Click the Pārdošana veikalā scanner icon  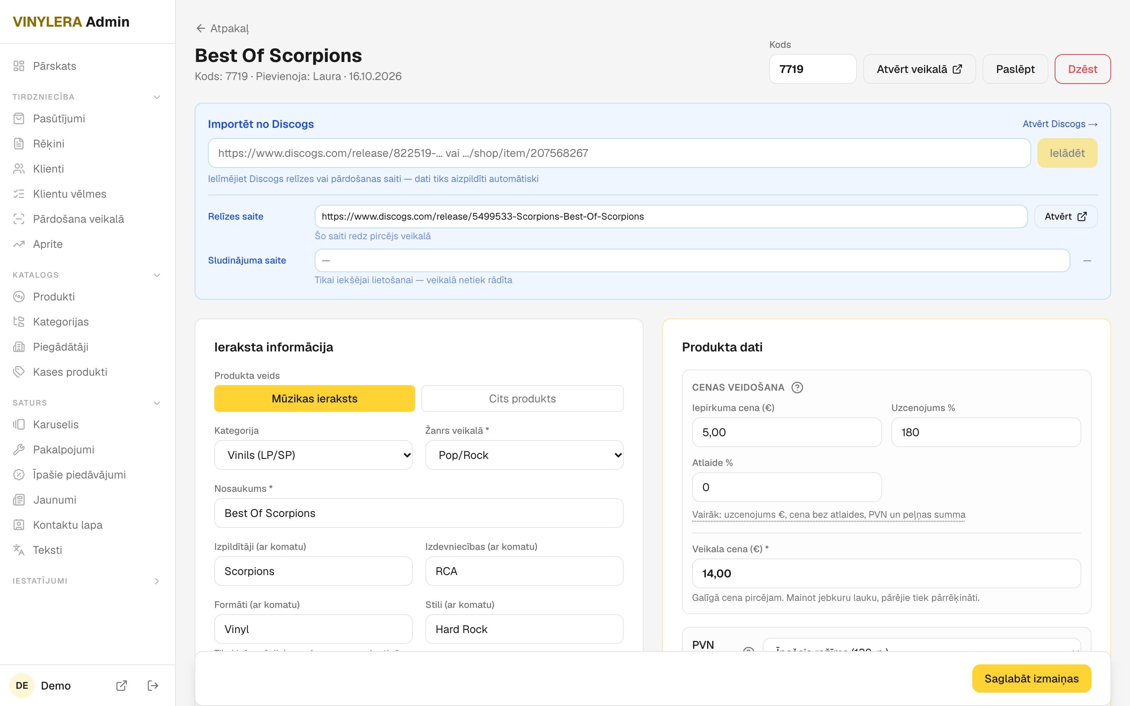click(19, 219)
